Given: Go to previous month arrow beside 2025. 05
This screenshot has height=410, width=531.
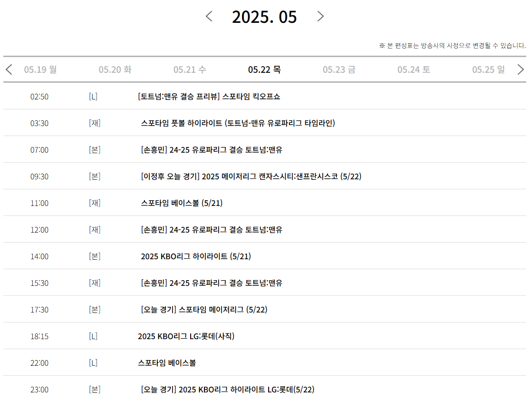Looking at the screenshot, I should point(209,16).
